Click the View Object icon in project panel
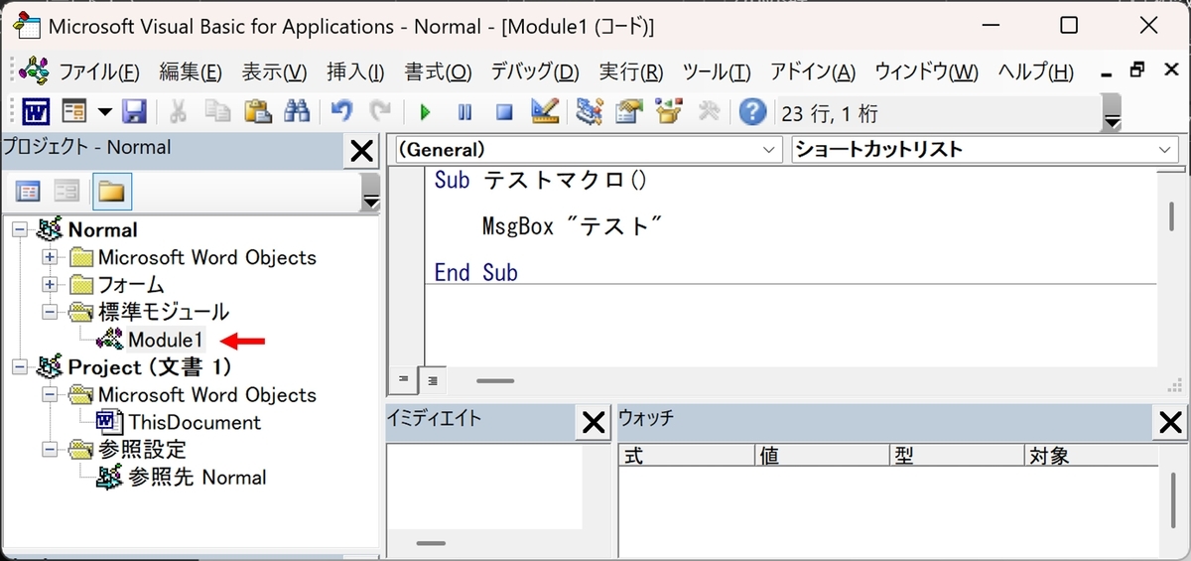This screenshot has height=561, width=1191. click(x=67, y=191)
